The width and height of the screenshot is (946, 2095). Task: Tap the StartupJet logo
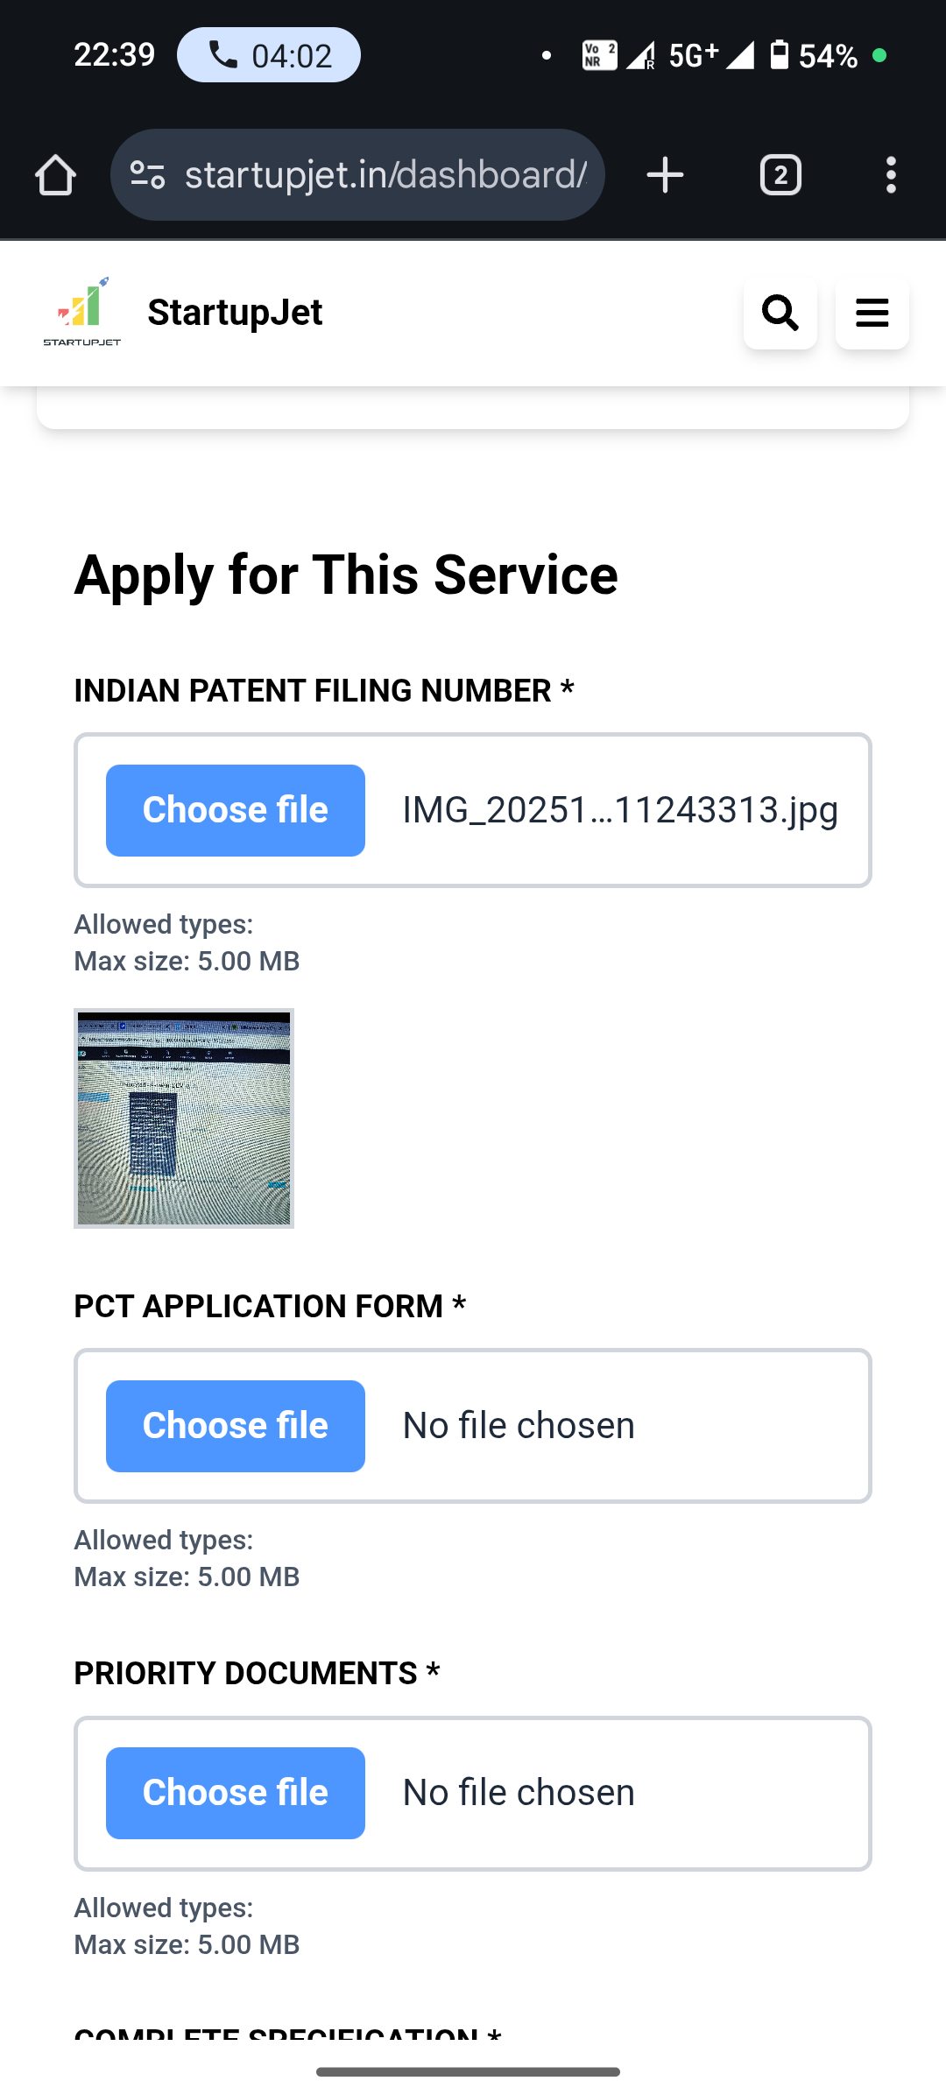point(82,313)
